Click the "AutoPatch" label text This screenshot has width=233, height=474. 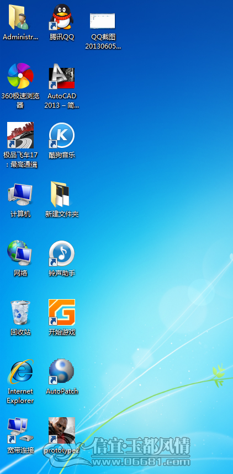(62, 391)
